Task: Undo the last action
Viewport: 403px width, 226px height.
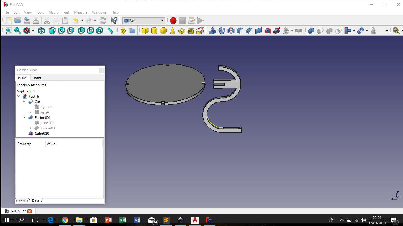Action: [x=76, y=21]
